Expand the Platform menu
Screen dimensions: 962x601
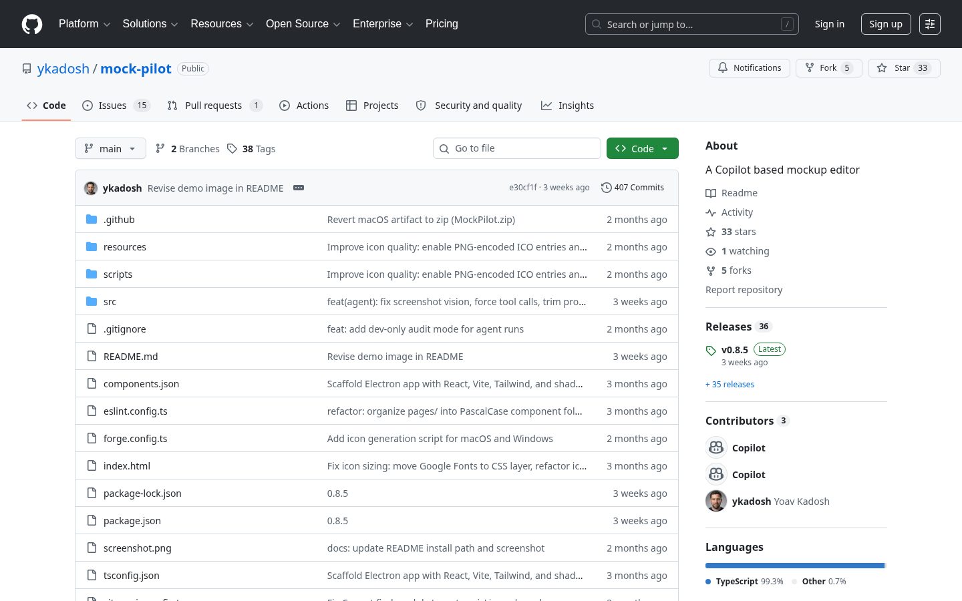84,24
